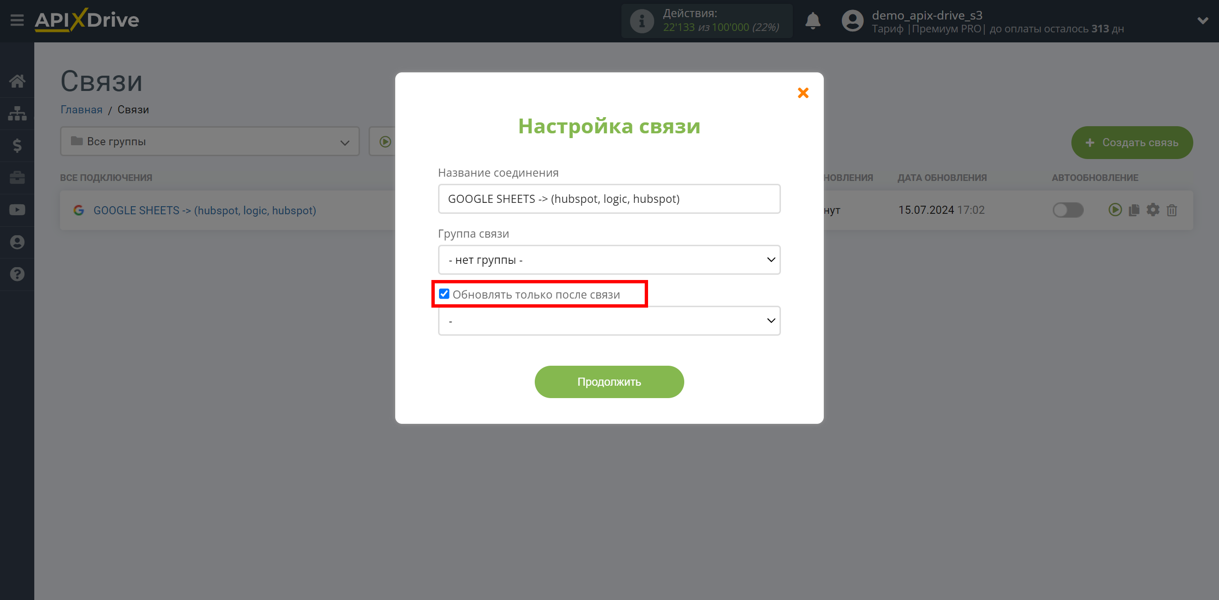Viewport: 1219px width, 600px height.
Task: Expand the 'Группа связи' dropdown
Action: pyautogui.click(x=609, y=260)
